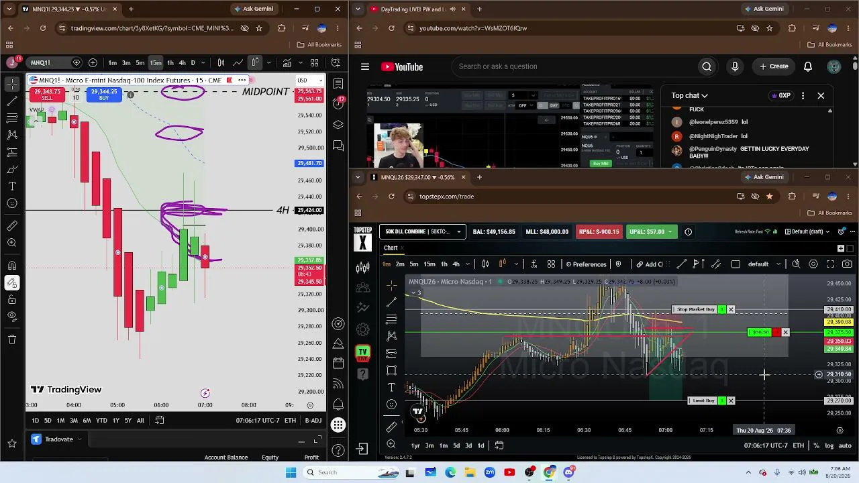Open the emoji icons tool in TradingView

[12, 203]
